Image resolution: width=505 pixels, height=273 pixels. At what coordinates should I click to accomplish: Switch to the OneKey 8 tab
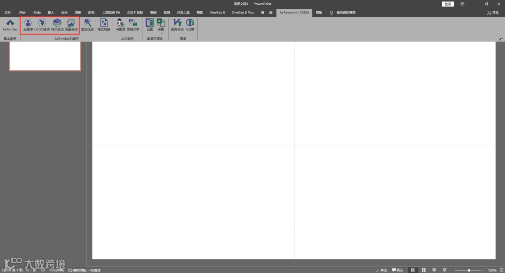tap(217, 13)
